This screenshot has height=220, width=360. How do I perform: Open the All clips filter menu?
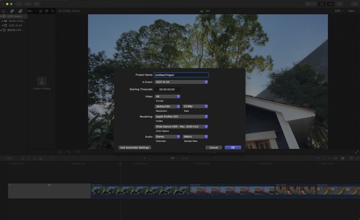(31, 11)
